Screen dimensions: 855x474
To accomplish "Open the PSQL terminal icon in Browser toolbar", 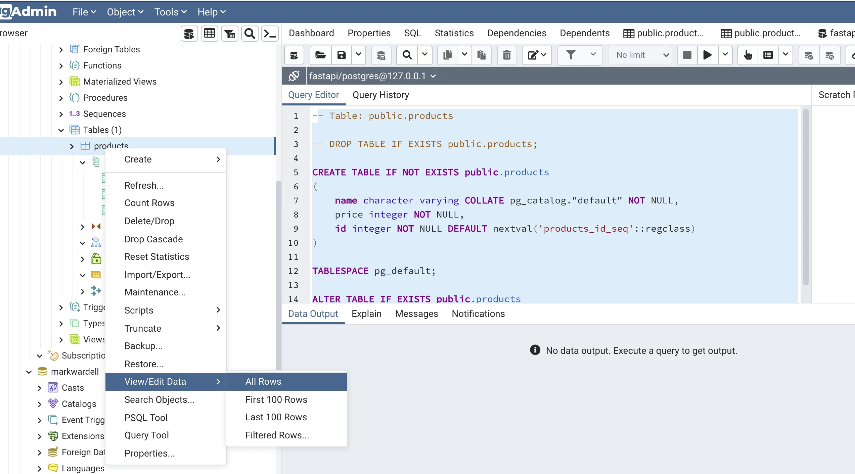I will (270, 33).
